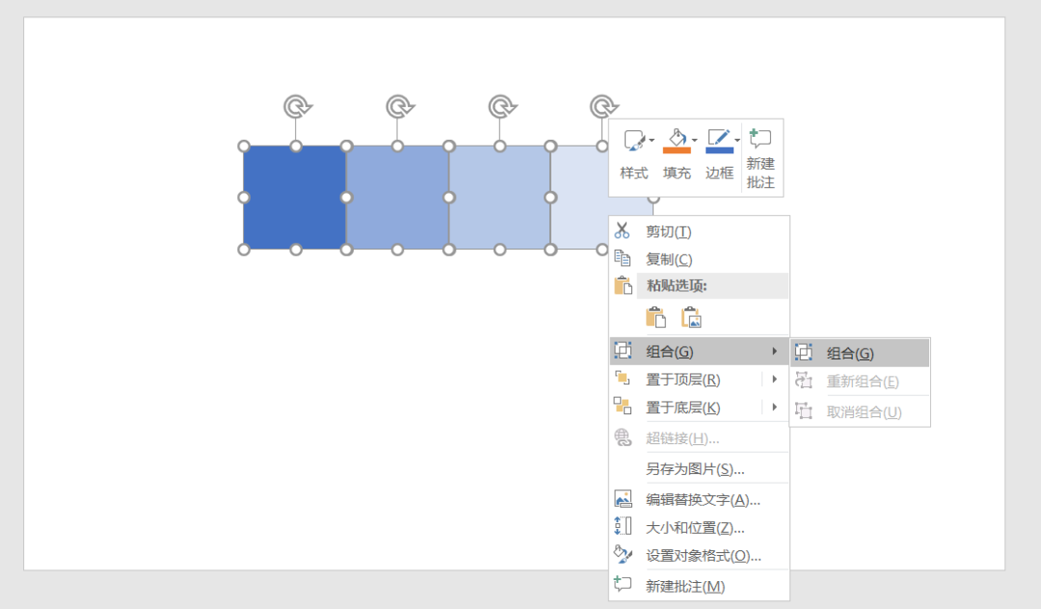Select 置于底层(K) send to back

tap(686, 408)
